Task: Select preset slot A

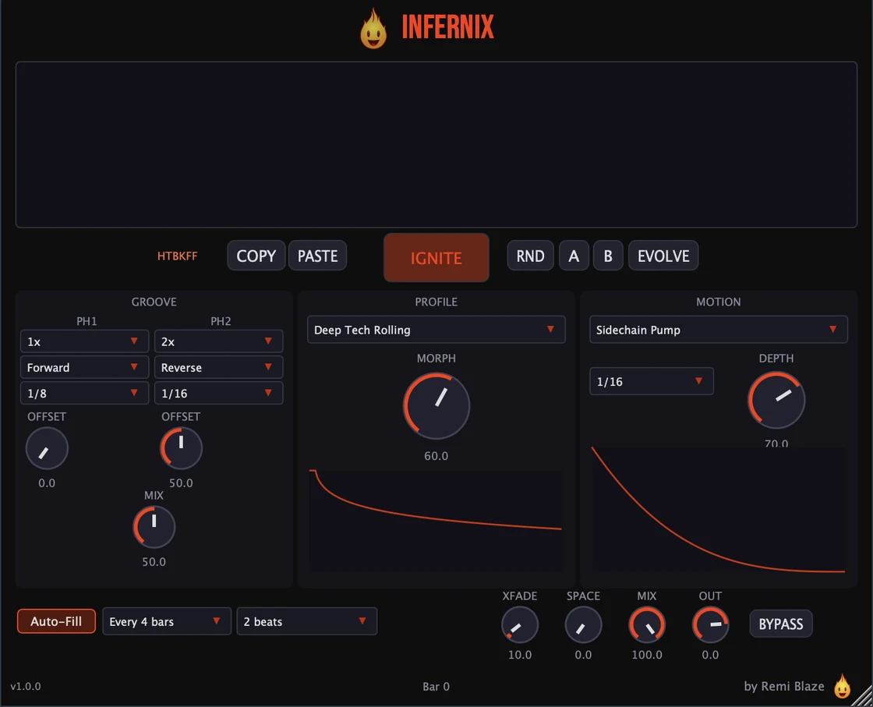Action: click(574, 256)
